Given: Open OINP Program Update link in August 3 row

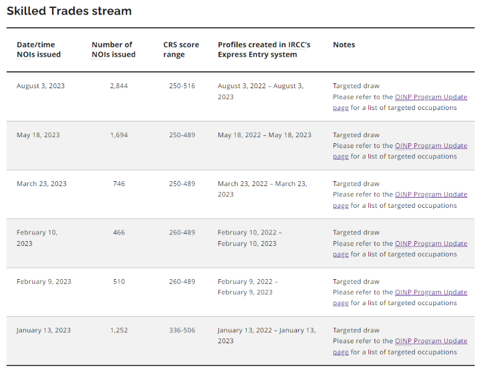Looking at the screenshot, I should tap(431, 97).
